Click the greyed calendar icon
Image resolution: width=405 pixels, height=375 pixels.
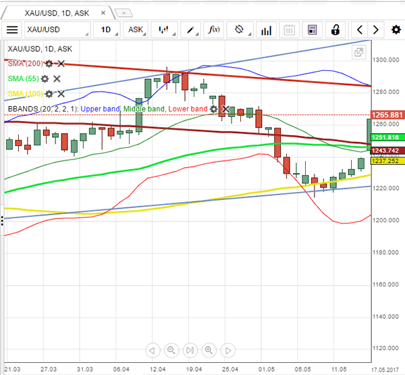tap(290, 30)
